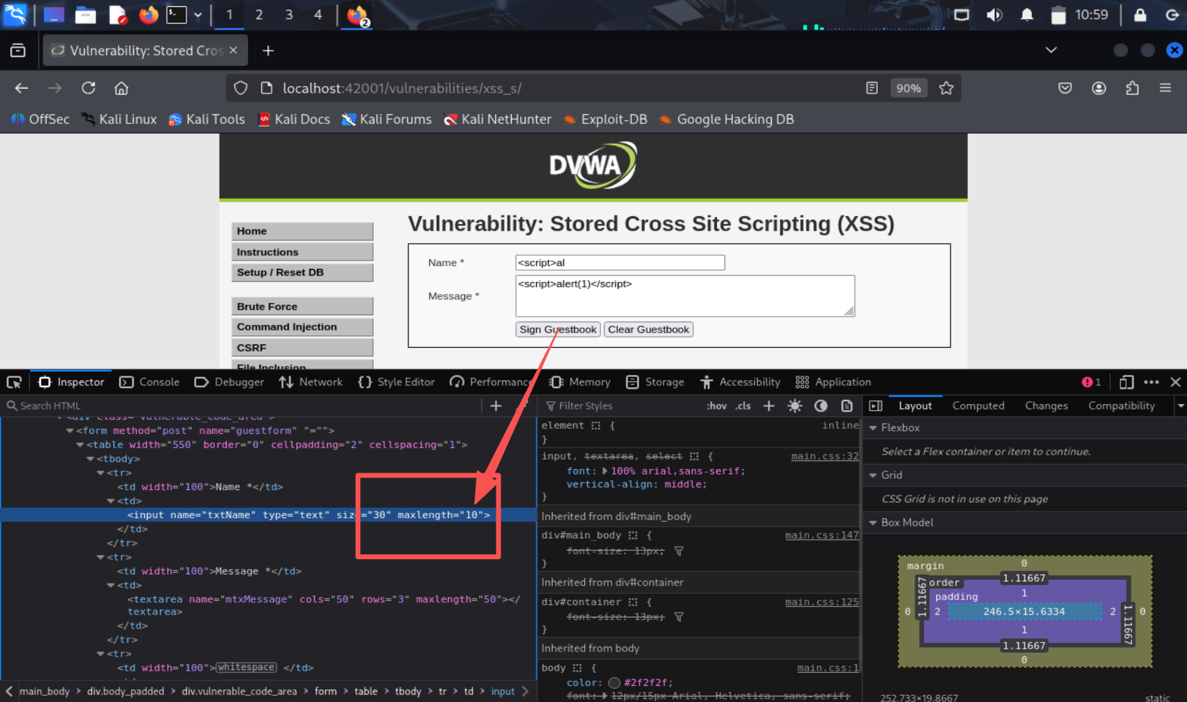
Task: Open the sidebar tabs overflow dropdown
Action: (x=1181, y=405)
